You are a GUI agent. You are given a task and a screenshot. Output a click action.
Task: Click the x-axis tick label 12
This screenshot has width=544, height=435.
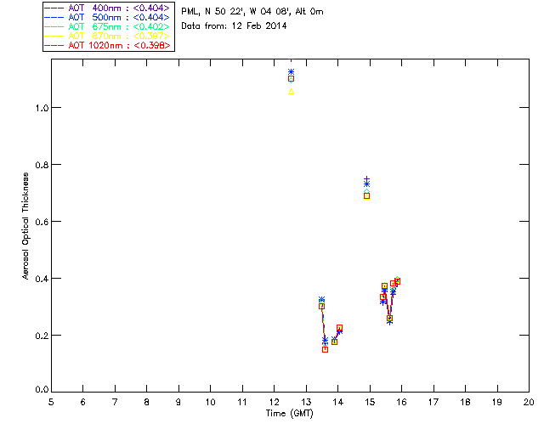[x=274, y=402]
